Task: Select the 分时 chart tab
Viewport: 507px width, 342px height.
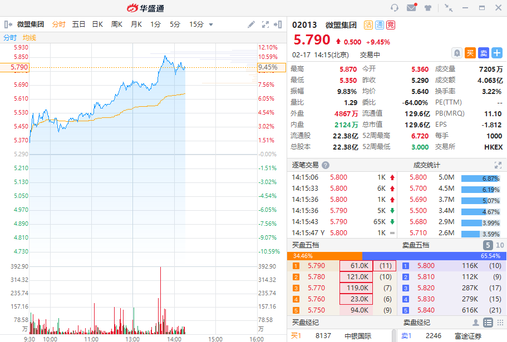Action: click(59, 24)
